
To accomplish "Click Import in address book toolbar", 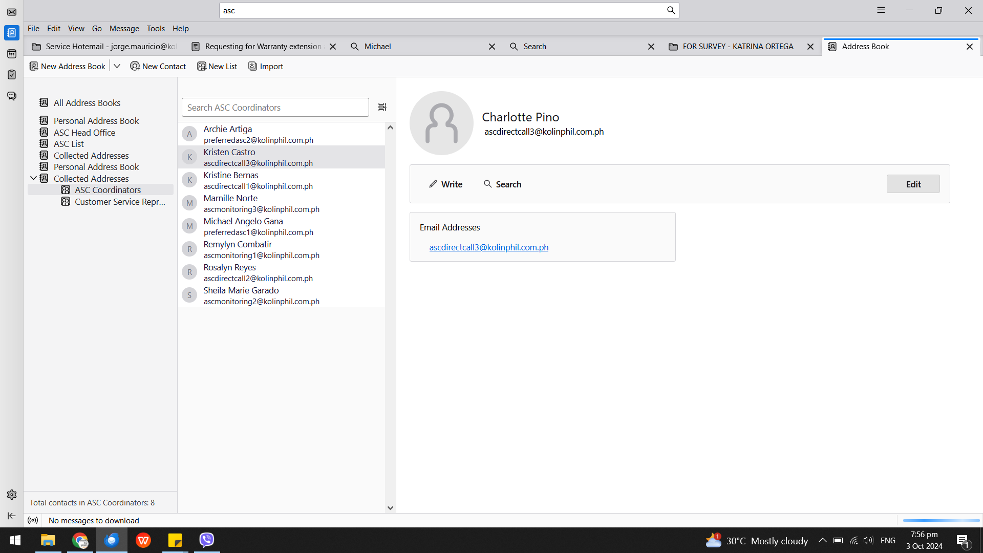I will 266,66.
